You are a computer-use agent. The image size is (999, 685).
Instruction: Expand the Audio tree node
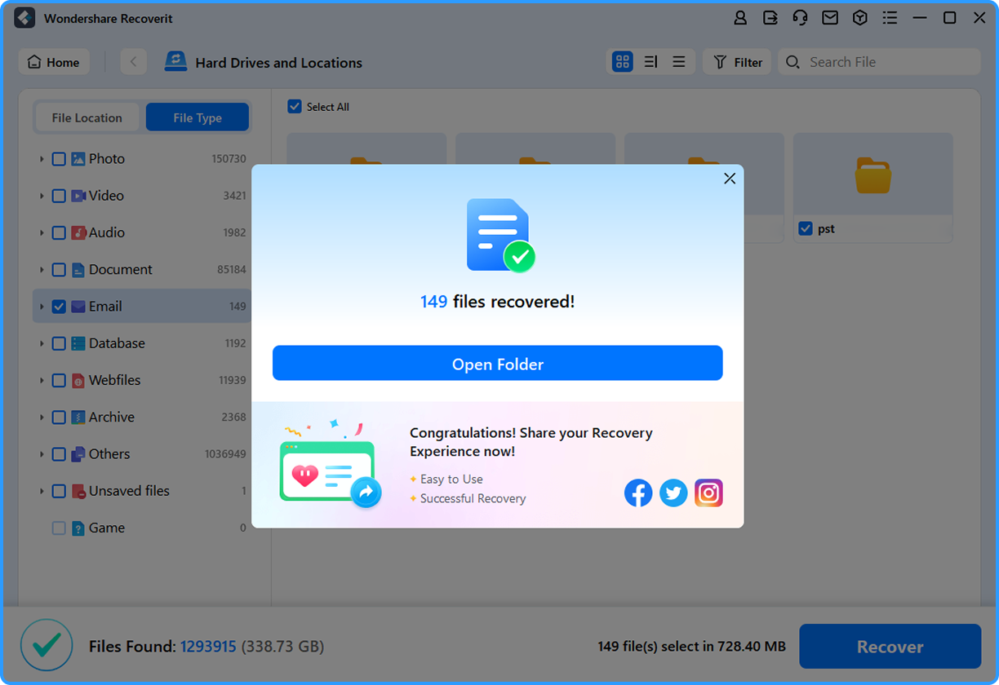click(42, 232)
